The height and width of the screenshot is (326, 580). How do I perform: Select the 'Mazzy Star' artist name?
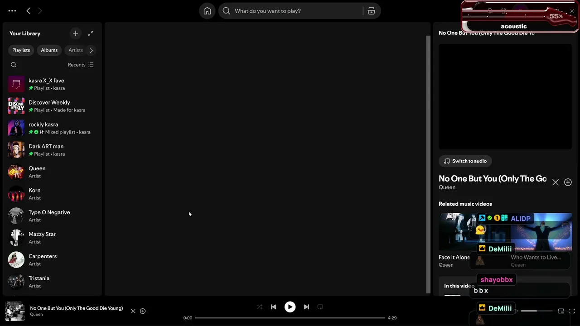pos(42,234)
